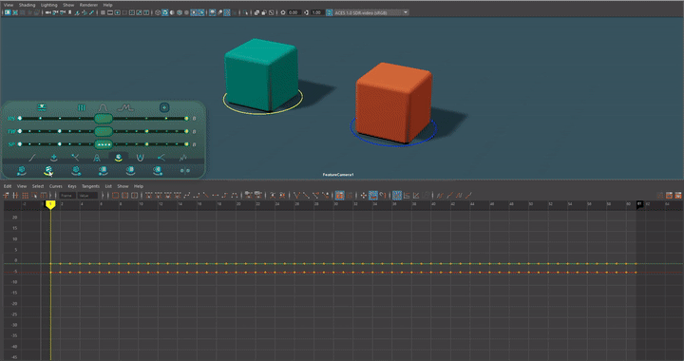Toggle the film gate icon in viewport toolbar
Viewport: 684px width, 361px height.
click(x=110, y=12)
